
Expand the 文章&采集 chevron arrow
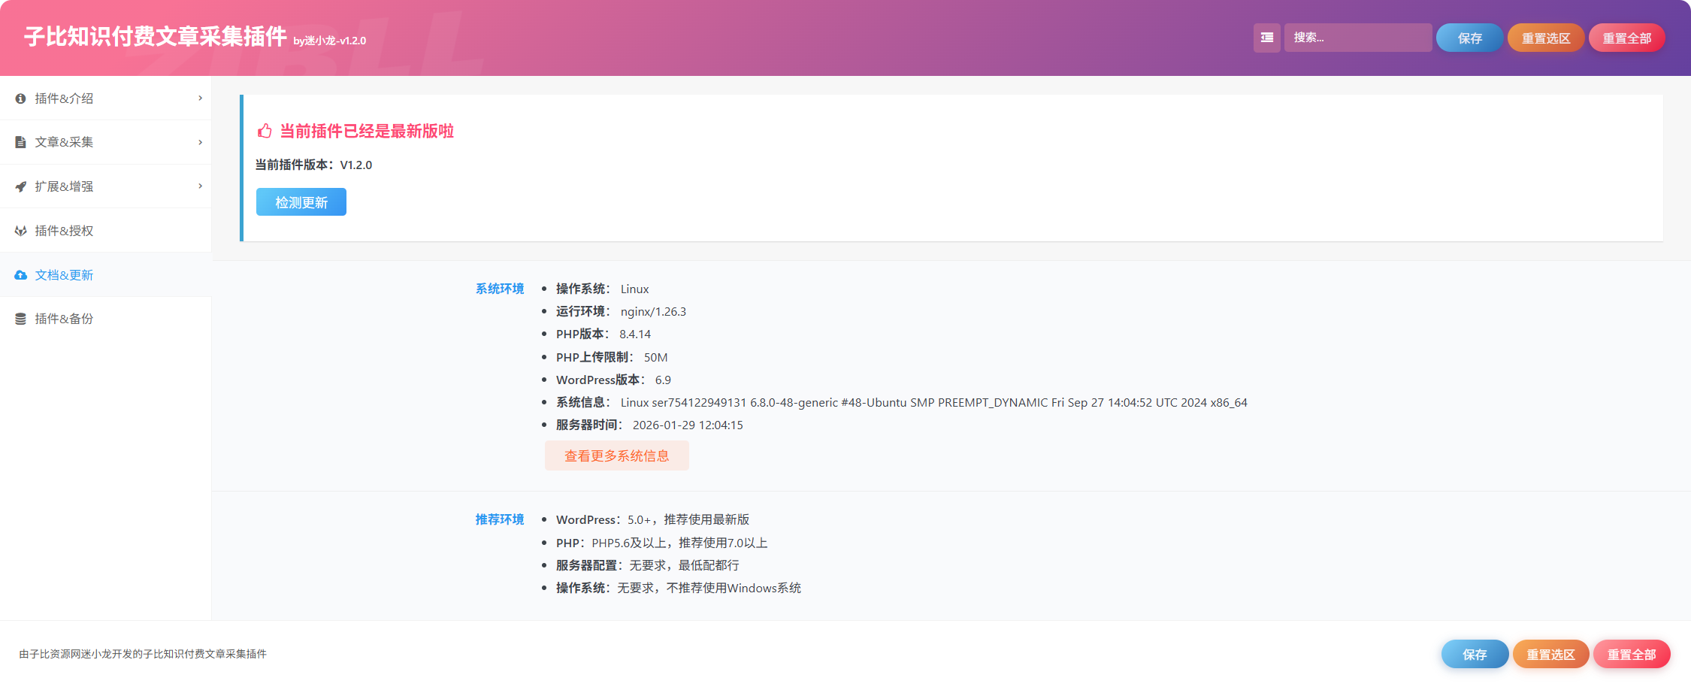click(200, 142)
